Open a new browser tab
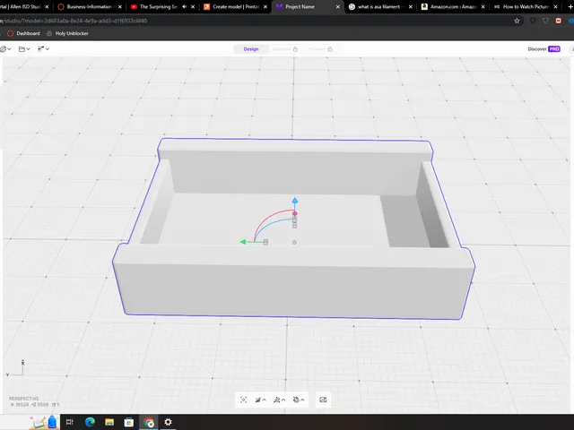This screenshot has width=574, height=430. [x=570, y=6]
